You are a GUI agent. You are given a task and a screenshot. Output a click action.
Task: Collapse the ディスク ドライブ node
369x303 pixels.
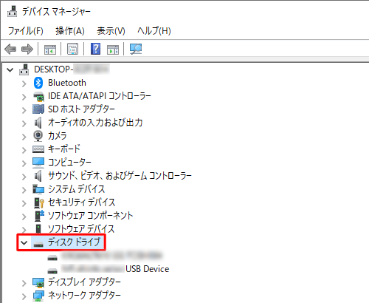tap(24, 243)
